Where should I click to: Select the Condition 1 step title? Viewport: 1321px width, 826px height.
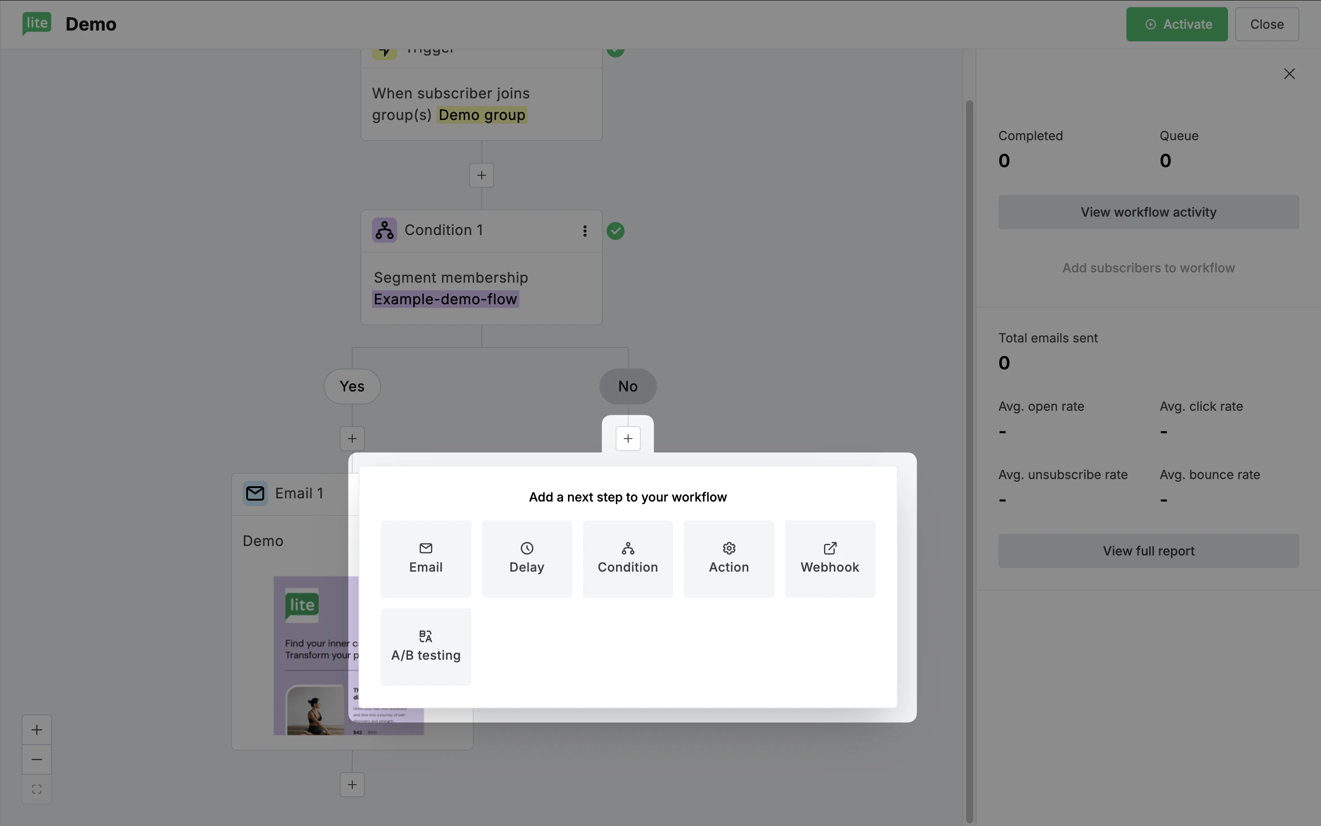[x=443, y=230]
